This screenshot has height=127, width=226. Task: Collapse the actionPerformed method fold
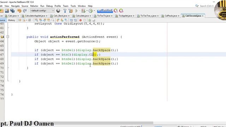pyautogui.click(x=8, y=37)
